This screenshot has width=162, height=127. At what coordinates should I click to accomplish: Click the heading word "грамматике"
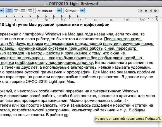[67, 25]
